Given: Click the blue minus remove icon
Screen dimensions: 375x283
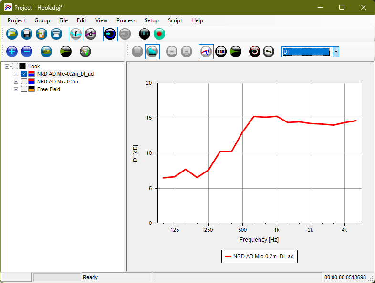Looking at the screenshot, I should 27,51.
